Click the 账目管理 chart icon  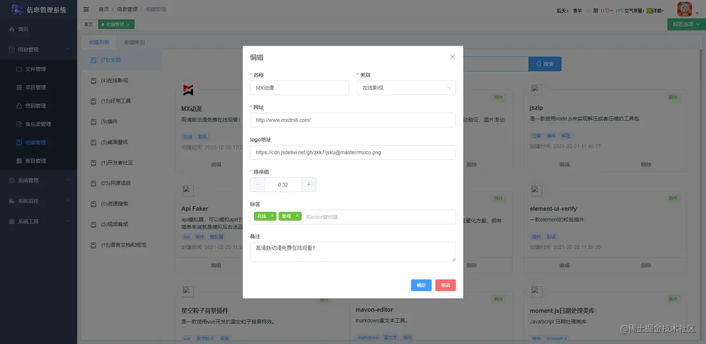coord(19,161)
